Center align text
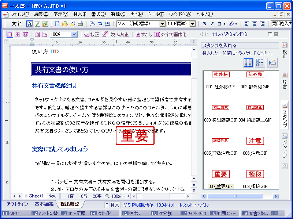Viewport: 293px width, 219px height. click(x=255, y=24)
